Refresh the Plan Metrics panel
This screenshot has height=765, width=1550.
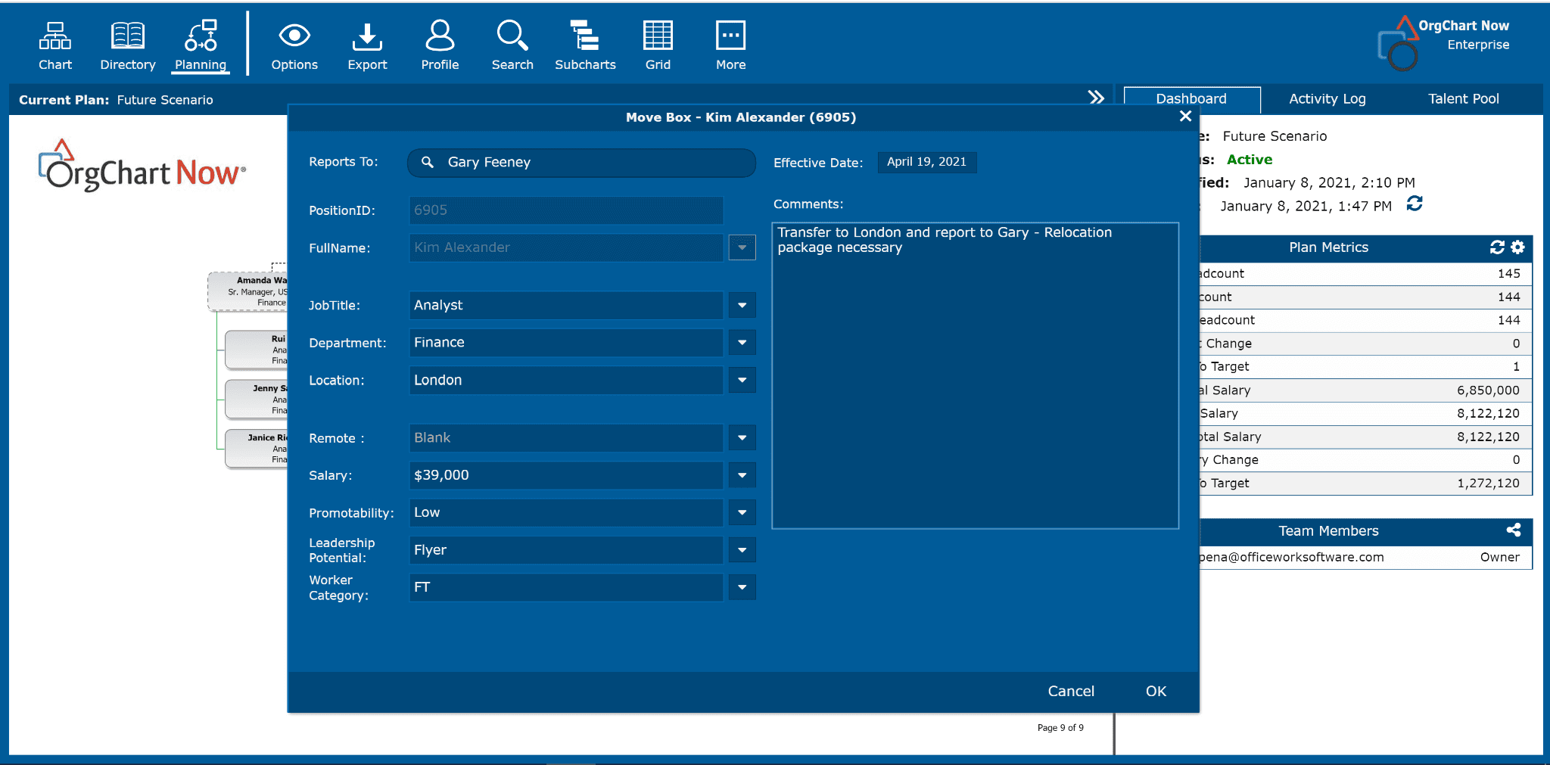click(1497, 247)
